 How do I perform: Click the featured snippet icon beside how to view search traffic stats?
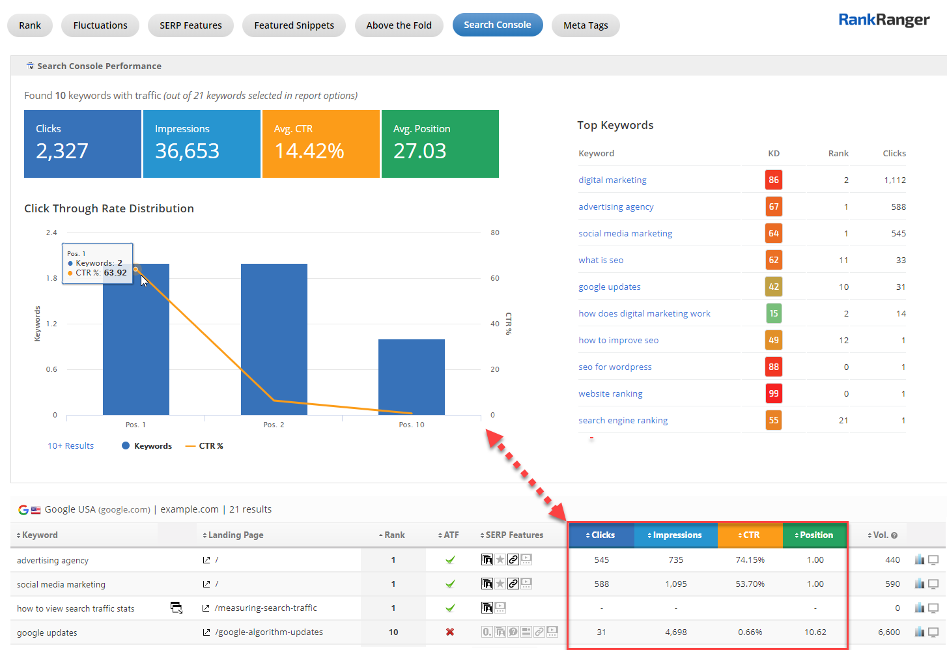(176, 608)
